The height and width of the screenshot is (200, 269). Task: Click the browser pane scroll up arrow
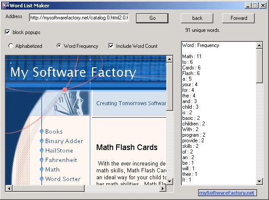[170, 59]
